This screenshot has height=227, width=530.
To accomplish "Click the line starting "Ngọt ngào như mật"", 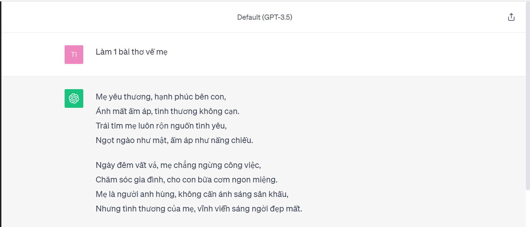I will click(174, 141).
